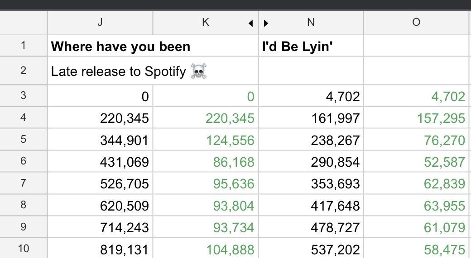
Task: Select cell with value 124,556
Action: coord(206,139)
